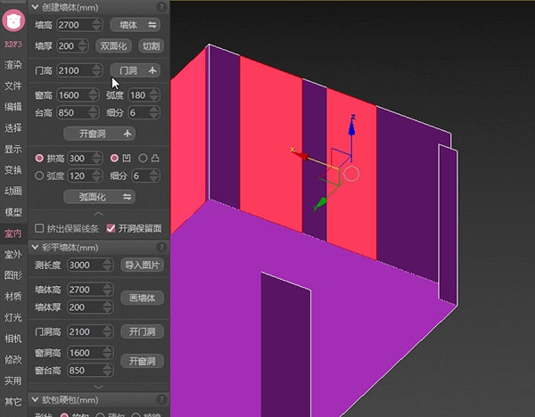This screenshot has width=535, height=417.
Task: Open help for 创建墙体 section
Action: click(x=160, y=6)
